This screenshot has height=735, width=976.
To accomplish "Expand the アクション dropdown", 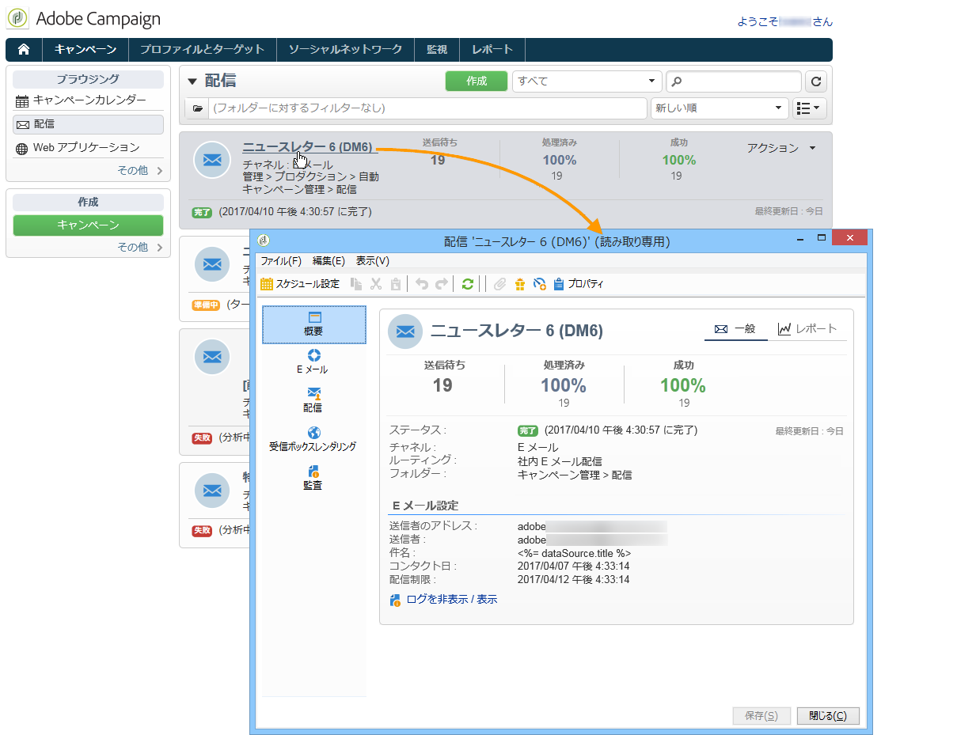I will tap(781, 148).
